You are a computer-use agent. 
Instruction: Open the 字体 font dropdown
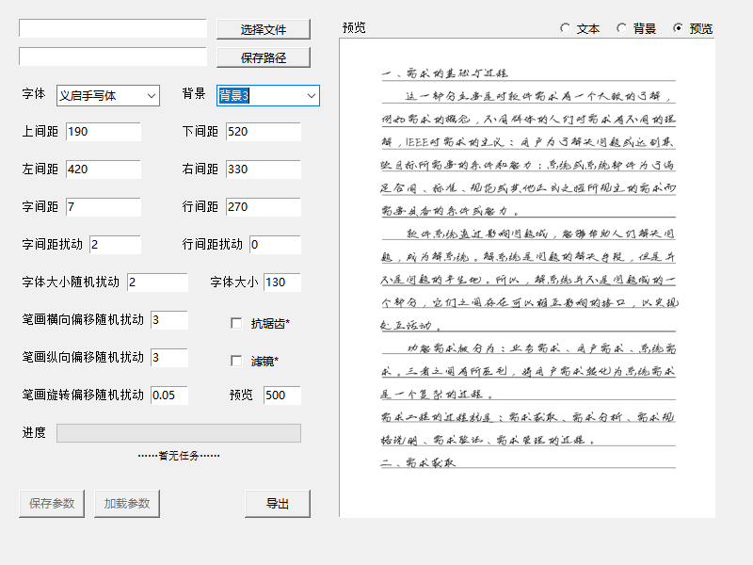pos(108,95)
